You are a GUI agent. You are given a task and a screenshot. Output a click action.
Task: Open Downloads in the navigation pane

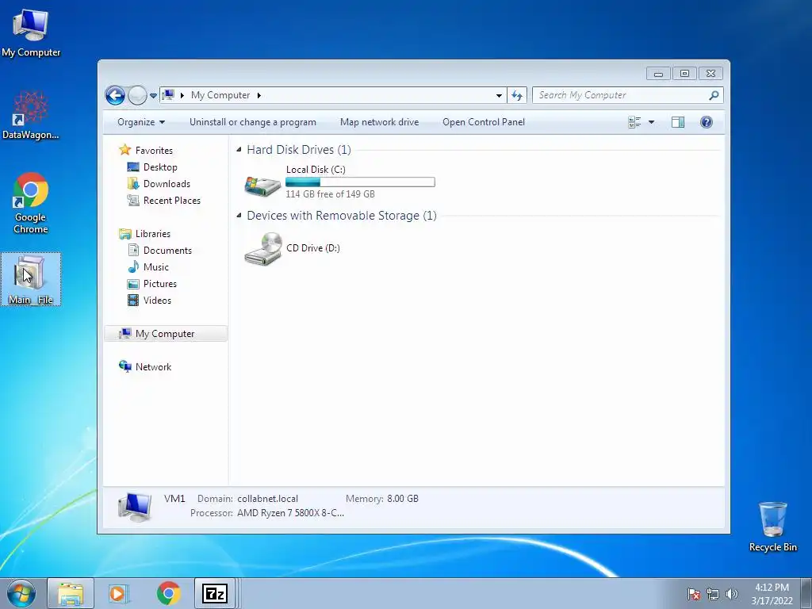pos(167,184)
